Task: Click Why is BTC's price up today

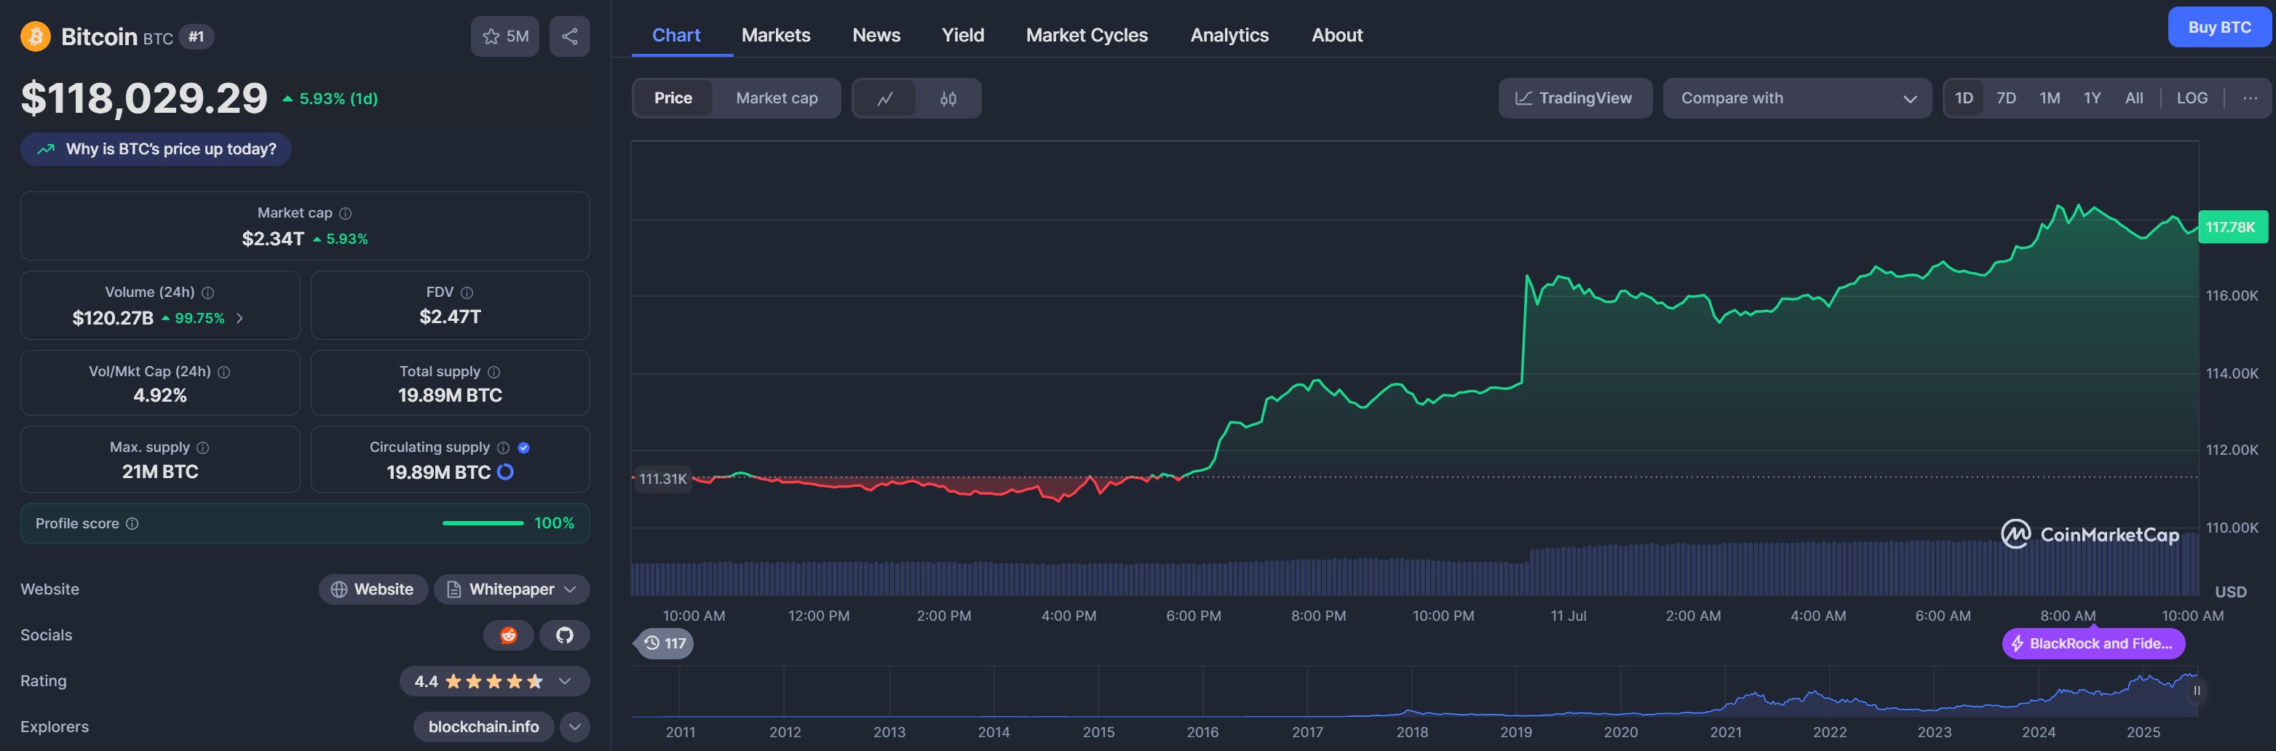Action: (156, 149)
